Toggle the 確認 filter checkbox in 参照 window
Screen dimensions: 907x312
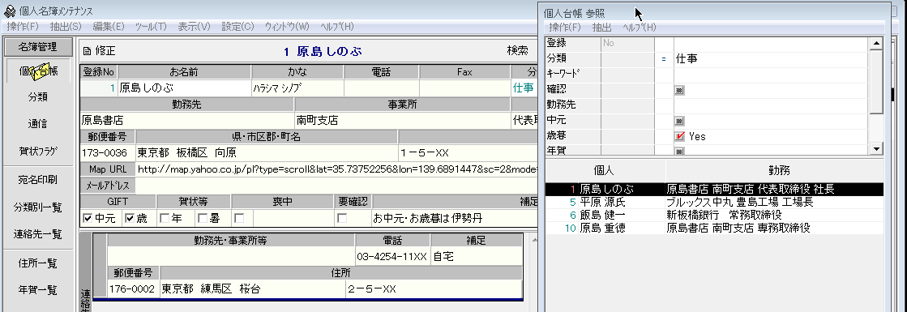coord(680,90)
